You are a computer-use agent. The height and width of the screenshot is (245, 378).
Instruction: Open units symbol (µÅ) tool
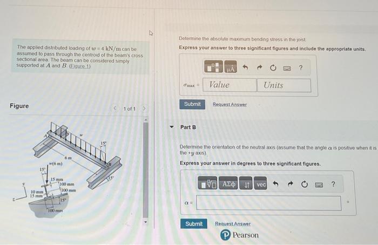tap(231, 67)
